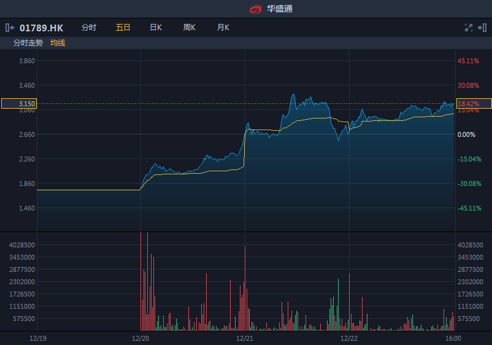Screen dimensions: 492x345
Task: Switch to the 分时 intraday tab
Action: (89, 28)
